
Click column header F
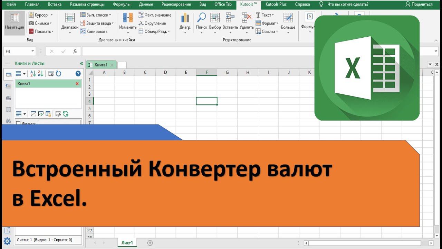pos(206,72)
